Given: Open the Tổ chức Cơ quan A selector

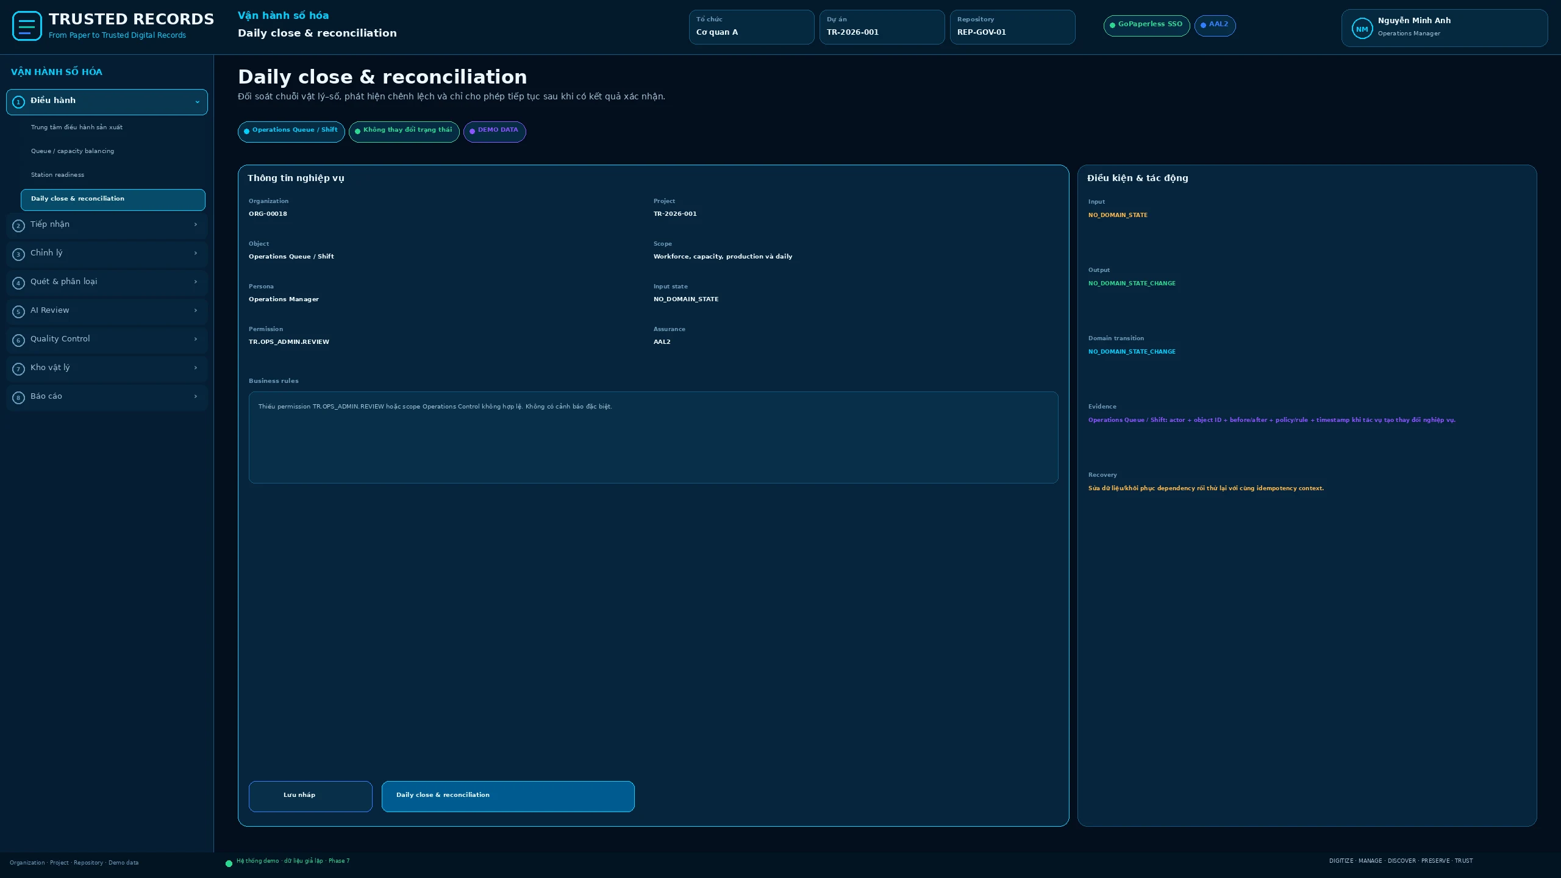Looking at the screenshot, I should coord(751,27).
